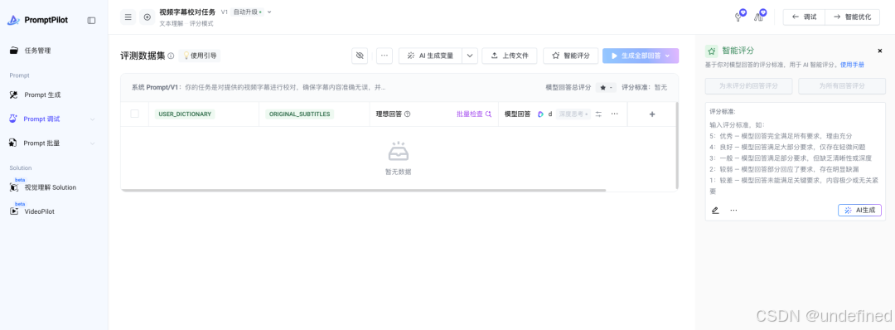The image size is (895, 330).
Task: Open model settings sliders icon
Action: [x=598, y=114]
